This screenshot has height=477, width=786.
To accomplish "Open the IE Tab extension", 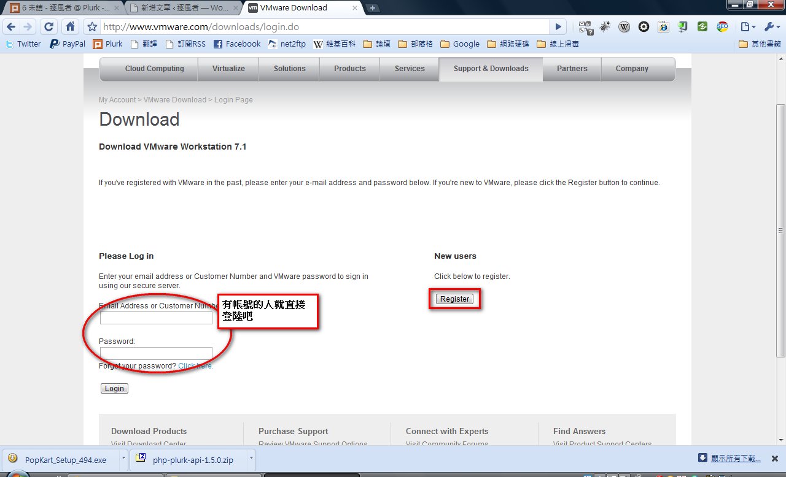I will pos(663,27).
